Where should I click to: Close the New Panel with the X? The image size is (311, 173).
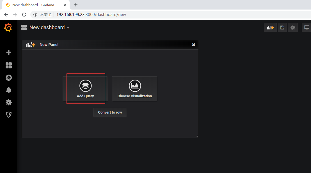[194, 45]
